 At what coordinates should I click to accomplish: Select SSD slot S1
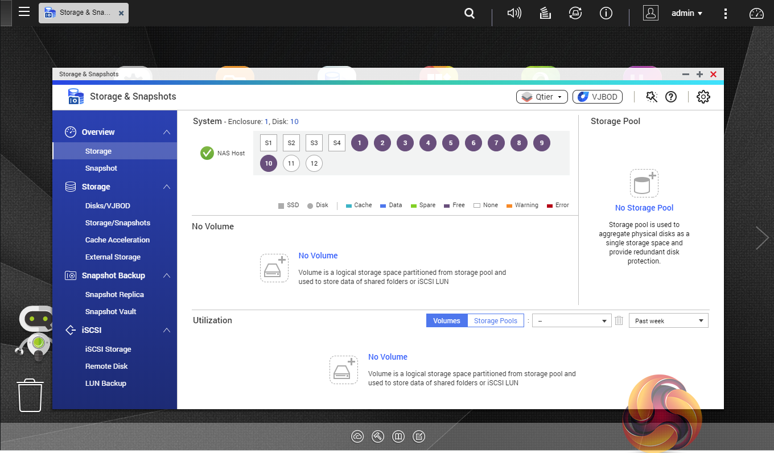pyautogui.click(x=269, y=143)
